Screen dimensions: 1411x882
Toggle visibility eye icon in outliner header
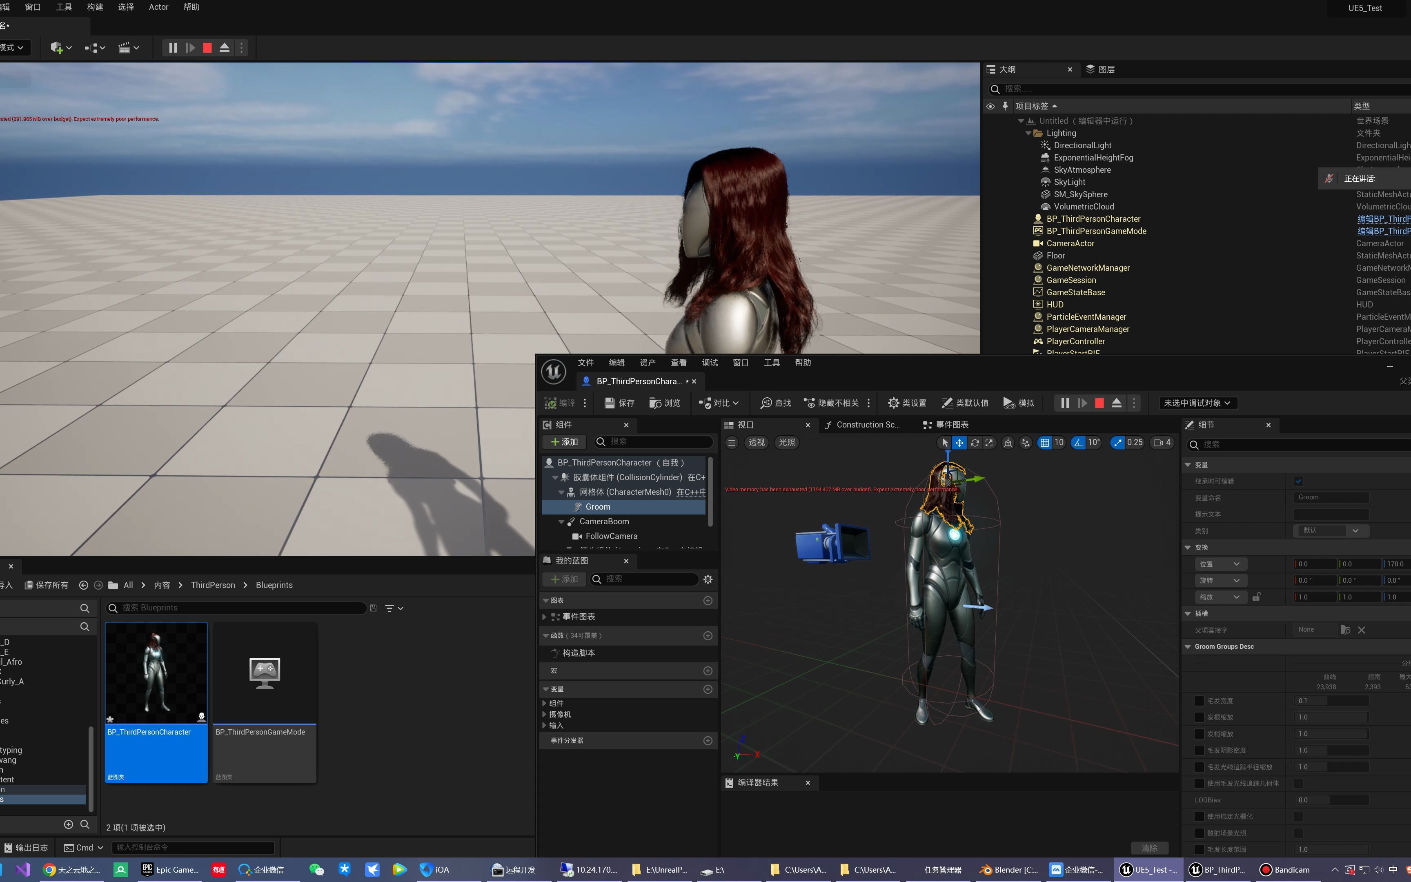990,106
